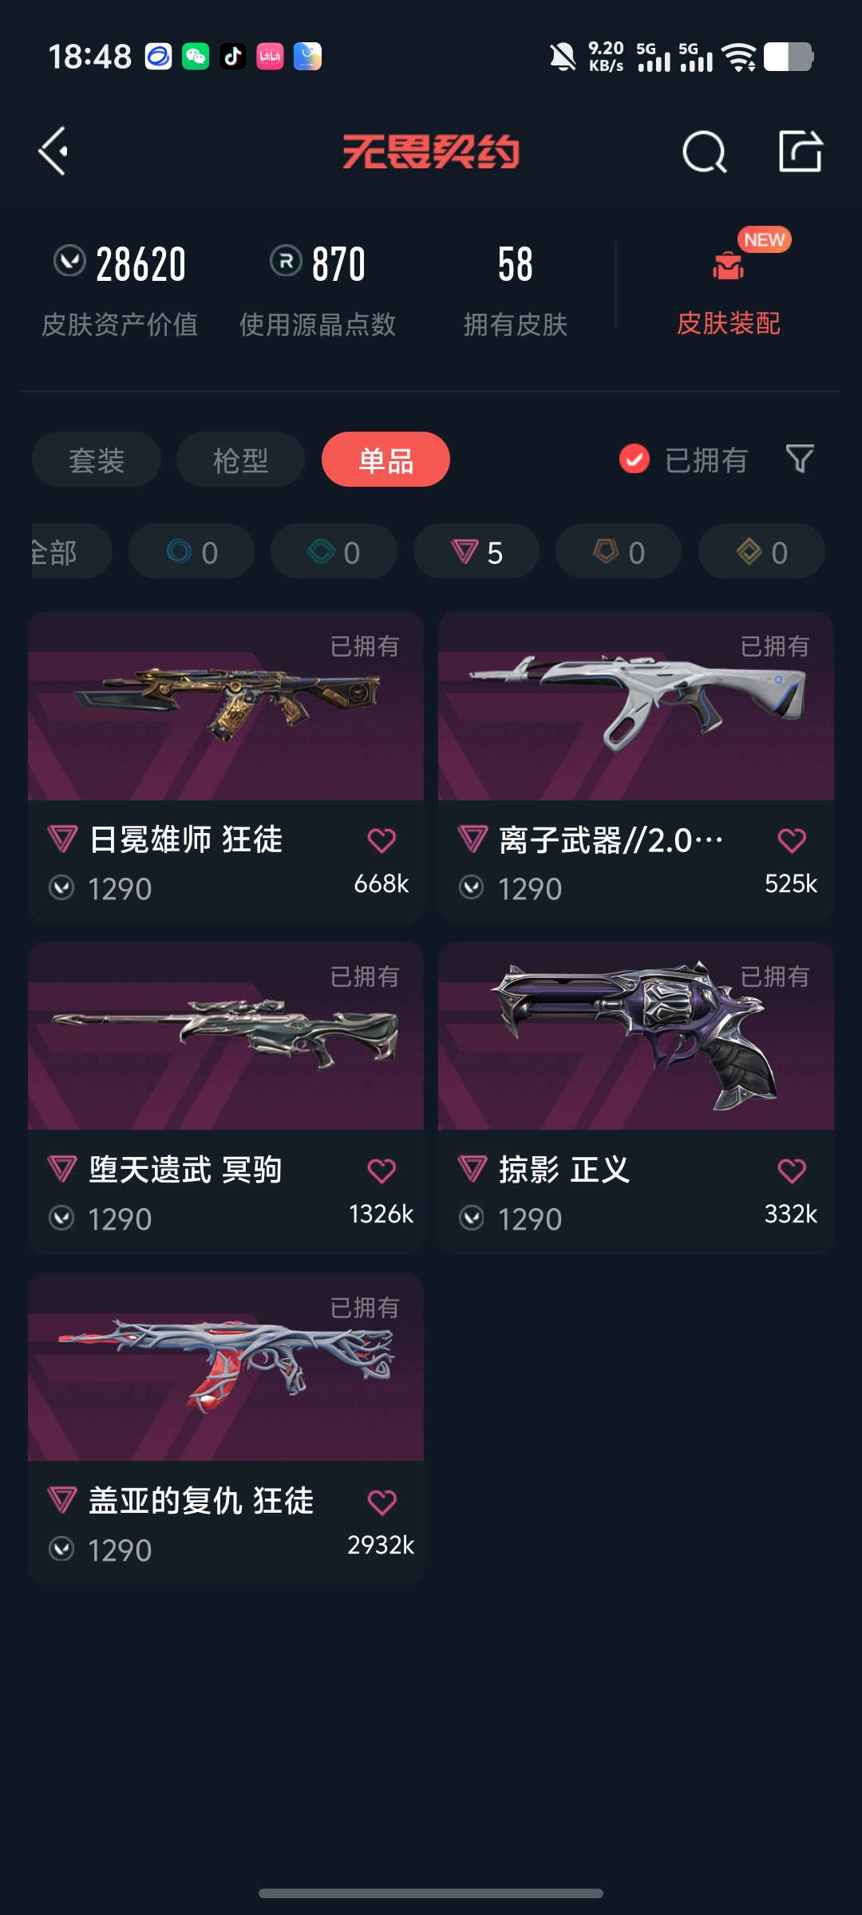Open 皮肤装配 toolbox icon

click(728, 266)
